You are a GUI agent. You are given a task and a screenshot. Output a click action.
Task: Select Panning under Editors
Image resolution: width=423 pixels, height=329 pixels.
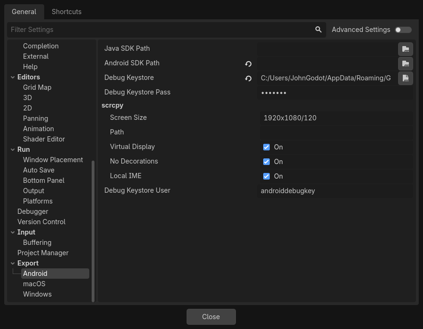[36, 118]
